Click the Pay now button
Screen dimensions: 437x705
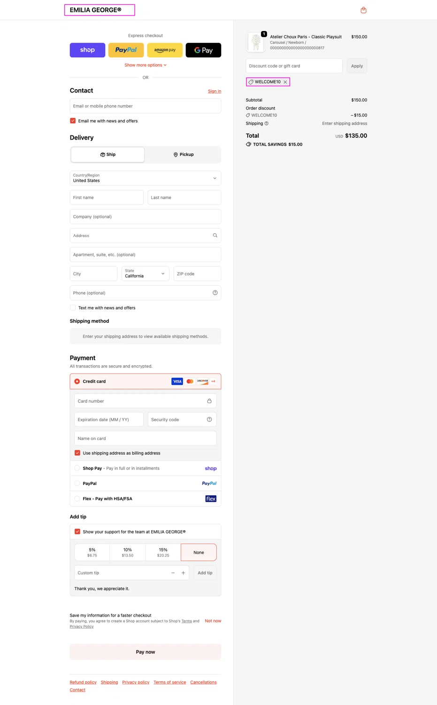click(146, 652)
